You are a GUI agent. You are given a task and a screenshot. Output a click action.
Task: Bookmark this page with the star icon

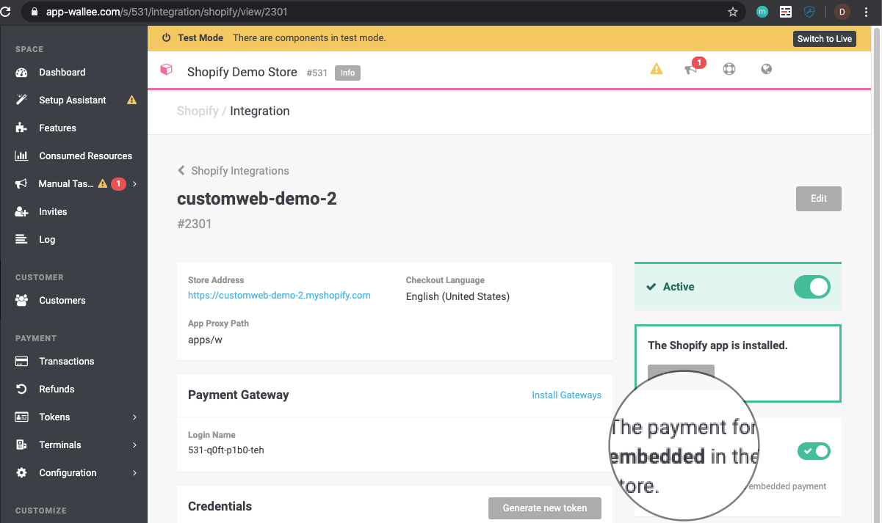732,12
